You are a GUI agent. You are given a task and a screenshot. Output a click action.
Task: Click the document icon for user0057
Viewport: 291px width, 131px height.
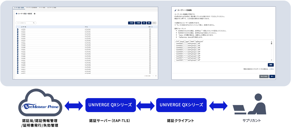tap(18, 42)
